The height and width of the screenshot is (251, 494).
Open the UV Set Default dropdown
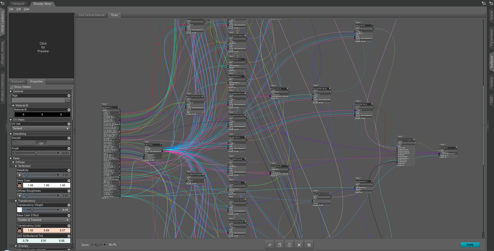tap(41, 129)
